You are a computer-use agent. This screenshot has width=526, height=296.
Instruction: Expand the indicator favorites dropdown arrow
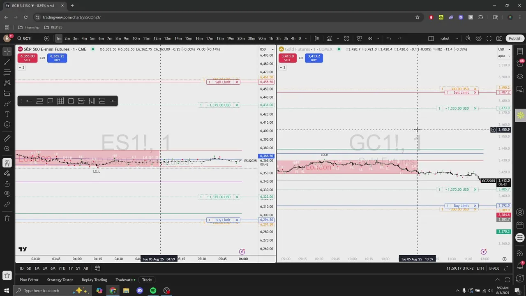pos(337,38)
